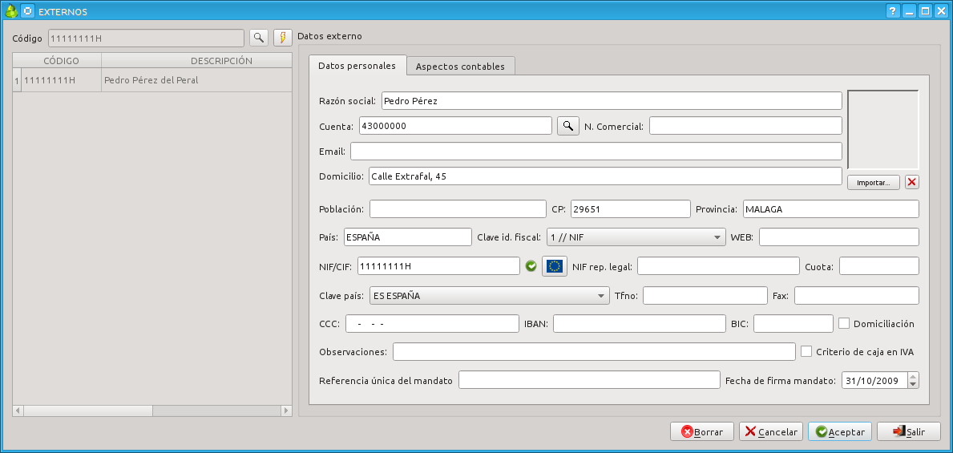Click the IBAN input field
953x453 pixels.
(x=640, y=323)
